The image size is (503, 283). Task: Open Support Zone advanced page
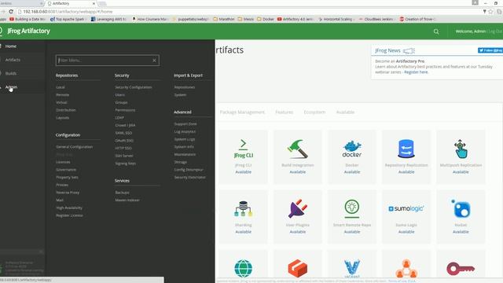[x=185, y=124]
